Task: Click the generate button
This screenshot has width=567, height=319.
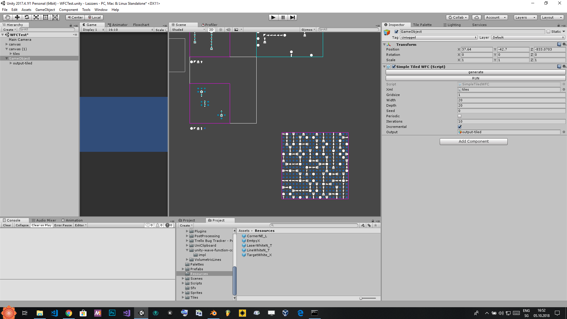Action: coord(476,72)
